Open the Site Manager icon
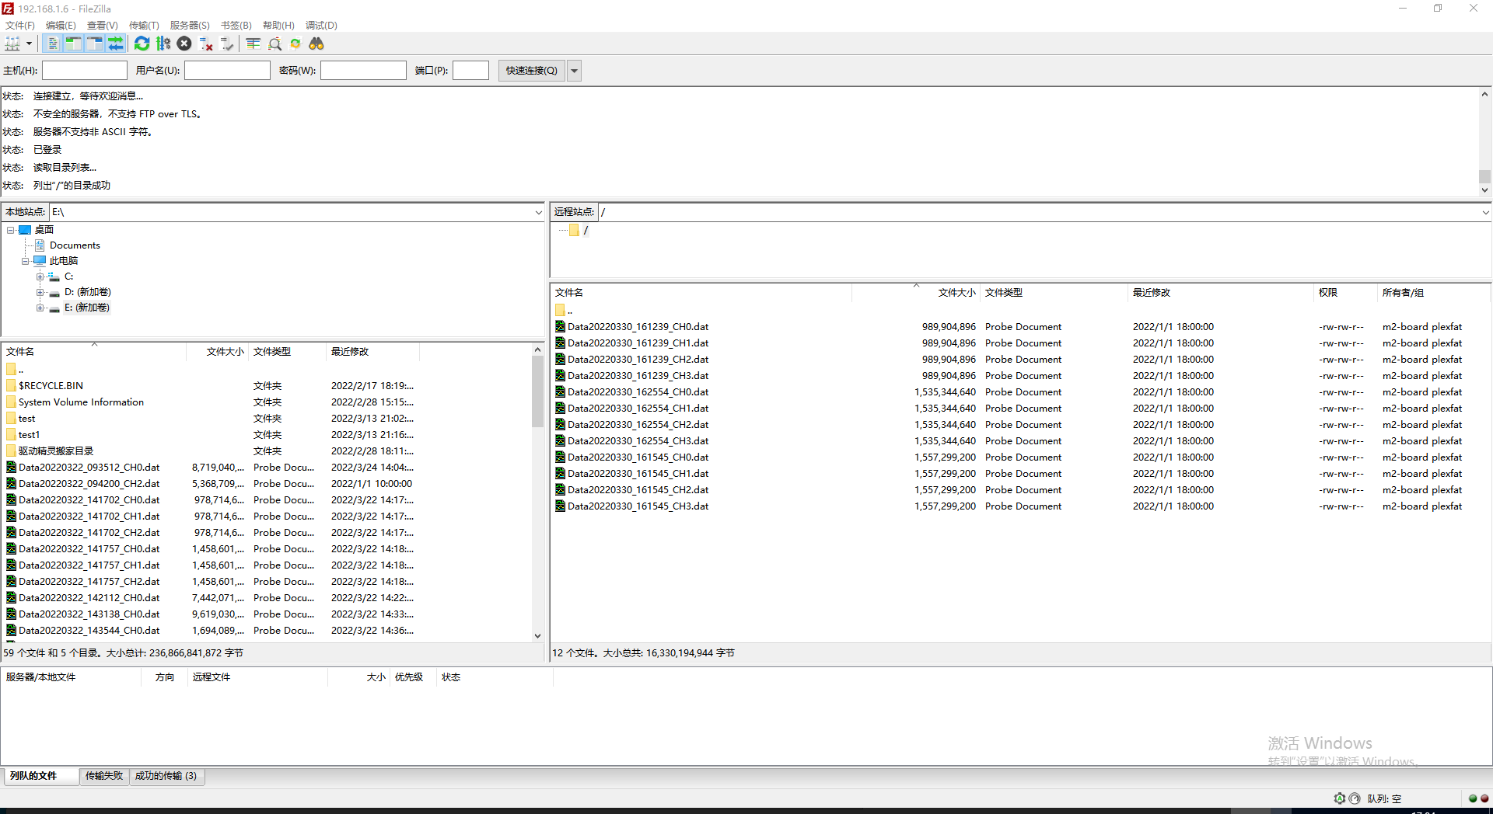Image resolution: width=1493 pixels, height=814 pixels. click(x=12, y=44)
